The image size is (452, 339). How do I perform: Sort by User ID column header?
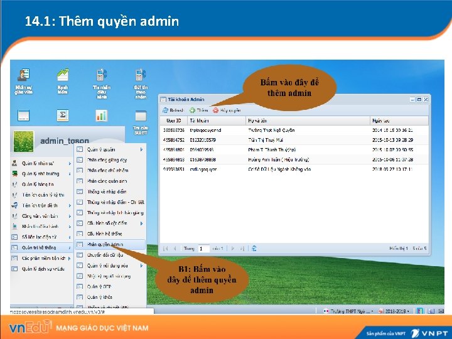tap(174, 121)
